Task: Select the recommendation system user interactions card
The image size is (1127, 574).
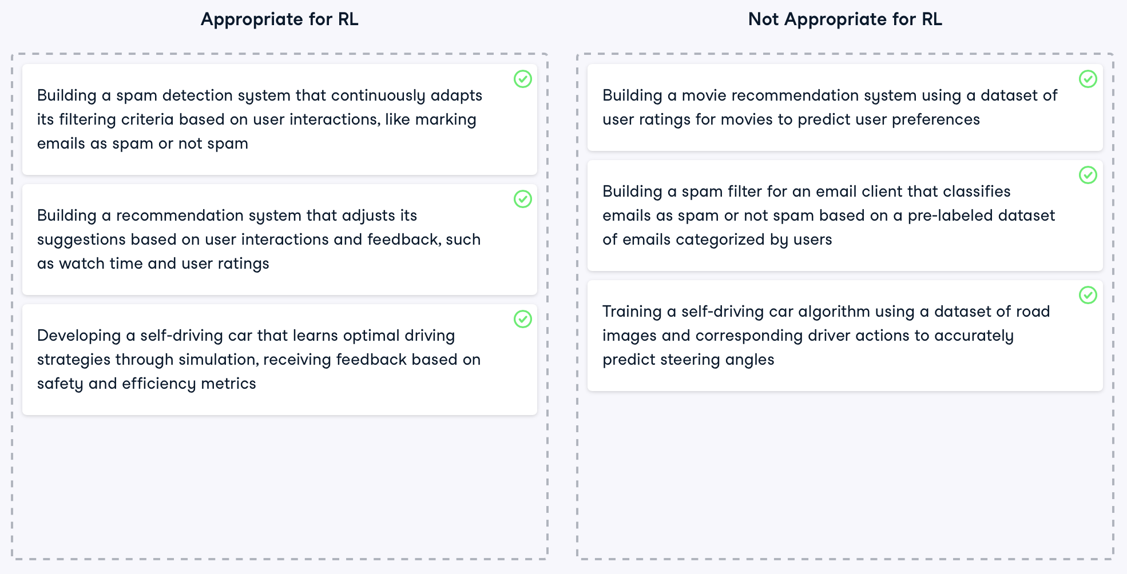Action: [280, 240]
